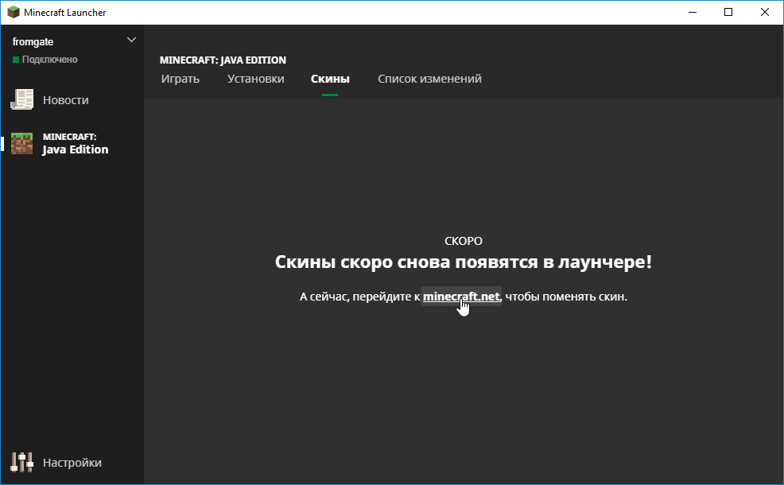This screenshot has width=784, height=485.
Task: Click the newspaper icon beside Новости
Action: [x=21, y=100]
